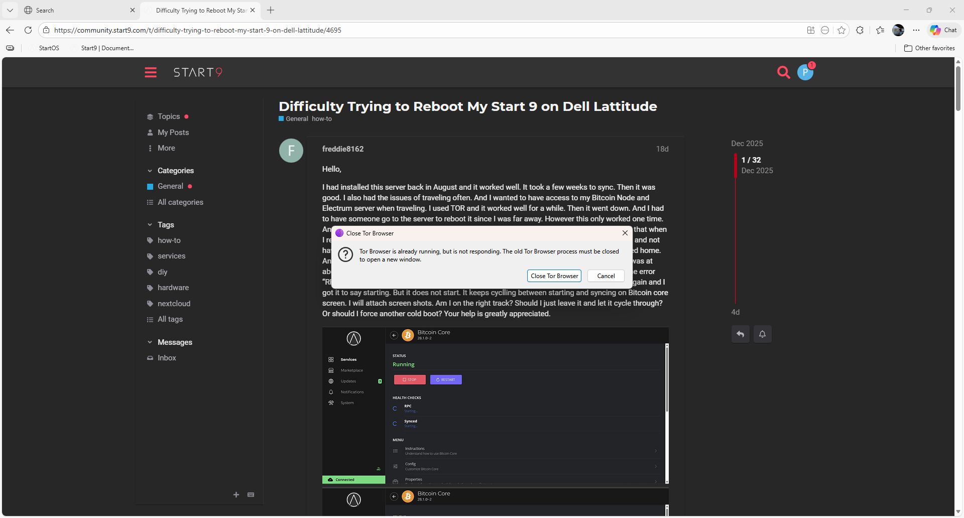Add this page to browser favorites
964x518 pixels.
pyautogui.click(x=841, y=30)
